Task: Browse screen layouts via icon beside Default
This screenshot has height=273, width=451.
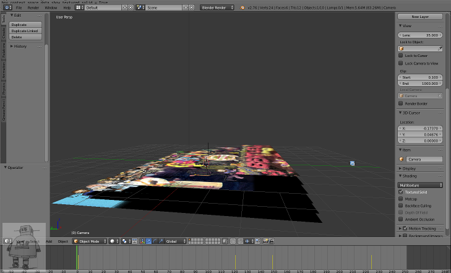Action: (x=79, y=7)
